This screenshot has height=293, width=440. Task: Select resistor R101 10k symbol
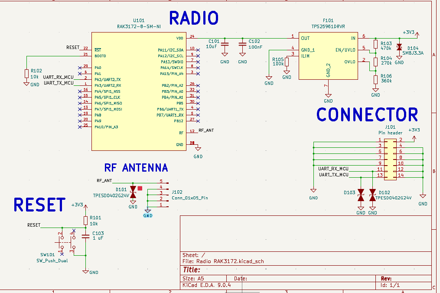85,221
